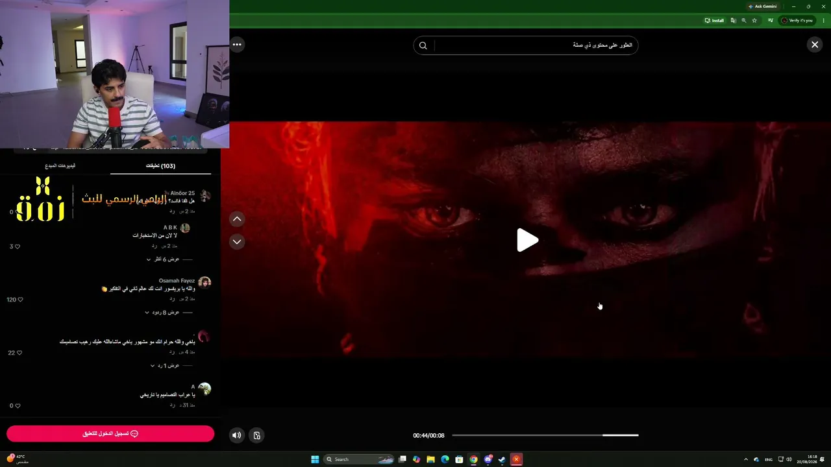The width and height of the screenshot is (831, 467).
Task: Open Chrome's three-dot menu
Action: pyautogui.click(x=823, y=21)
